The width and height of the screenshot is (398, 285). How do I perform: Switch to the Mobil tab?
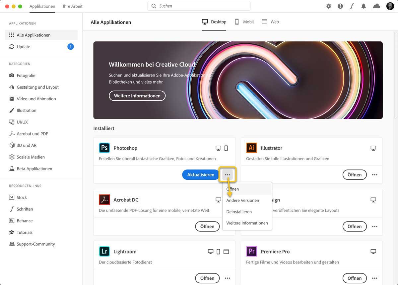pyautogui.click(x=244, y=22)
